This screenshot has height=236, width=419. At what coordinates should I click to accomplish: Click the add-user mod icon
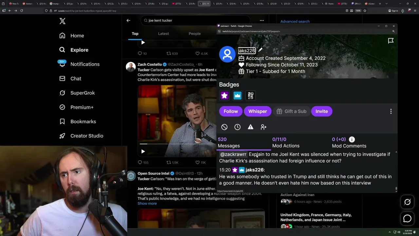pos(264,127)
